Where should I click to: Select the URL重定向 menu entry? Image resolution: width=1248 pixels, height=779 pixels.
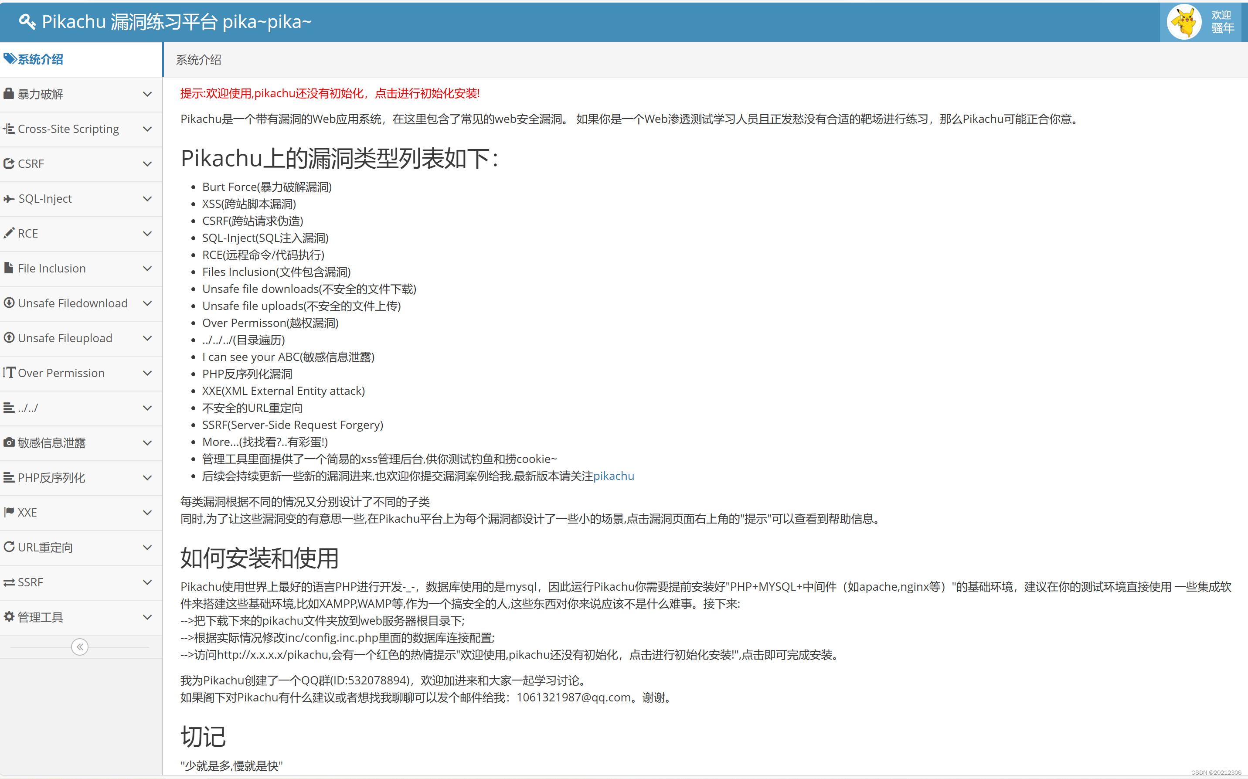pos(45,547)
